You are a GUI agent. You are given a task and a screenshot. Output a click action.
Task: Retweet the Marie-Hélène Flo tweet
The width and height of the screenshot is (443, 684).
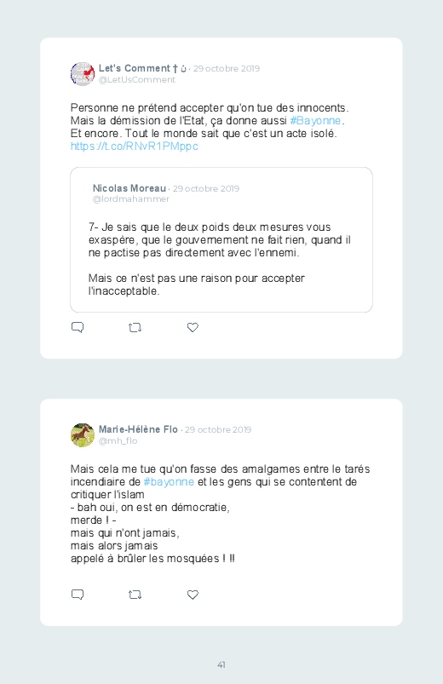(x=135, y=595)
